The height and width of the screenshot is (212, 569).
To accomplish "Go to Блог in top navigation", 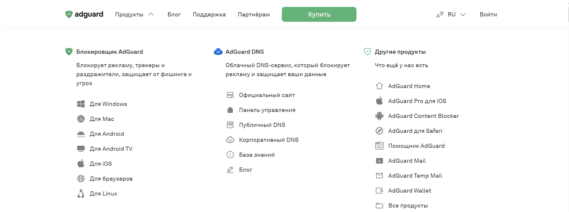I will (174, 14).
